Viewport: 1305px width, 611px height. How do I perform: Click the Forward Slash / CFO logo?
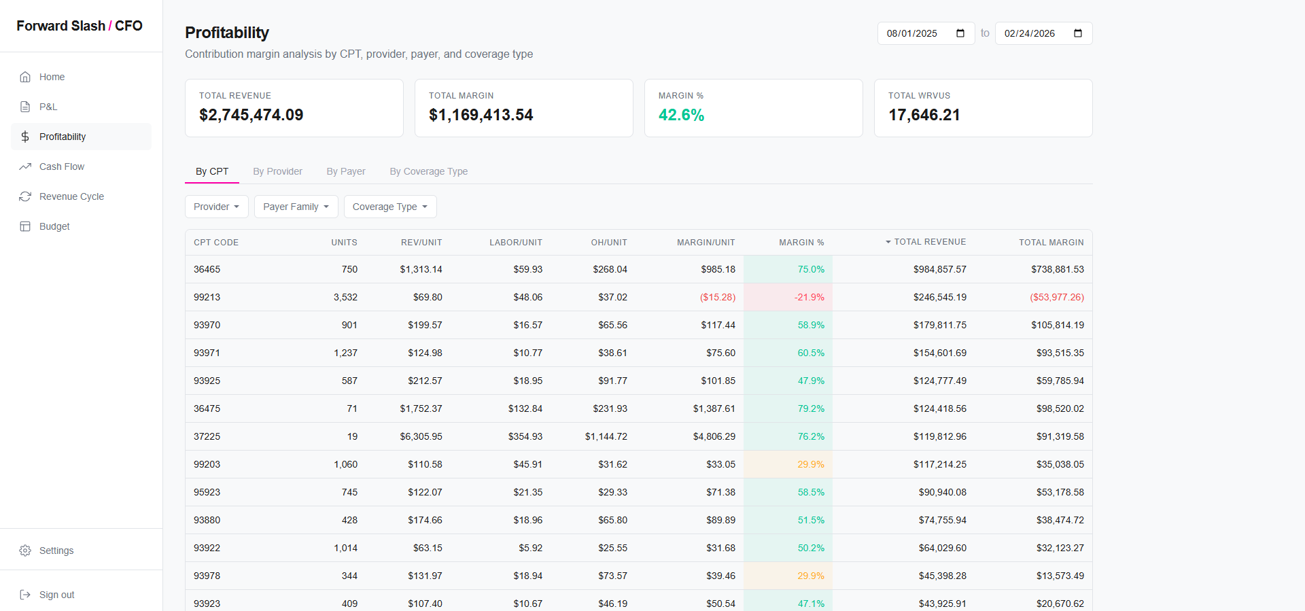tap(80, 26)
